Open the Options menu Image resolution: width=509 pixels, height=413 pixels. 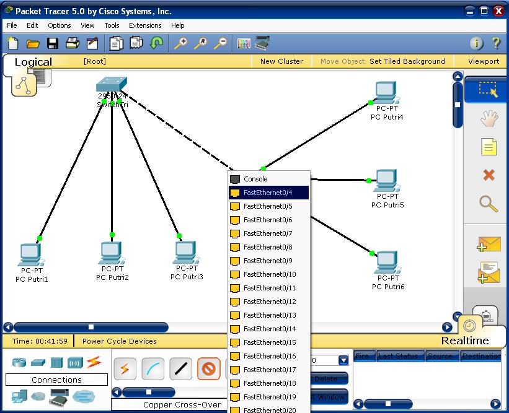pos(60,25)
